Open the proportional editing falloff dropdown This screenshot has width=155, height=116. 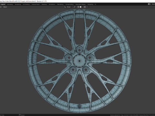point(88,7)
